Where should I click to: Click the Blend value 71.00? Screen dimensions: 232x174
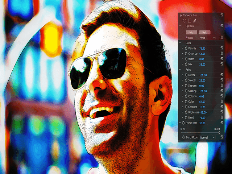click(x=202, y=118)
